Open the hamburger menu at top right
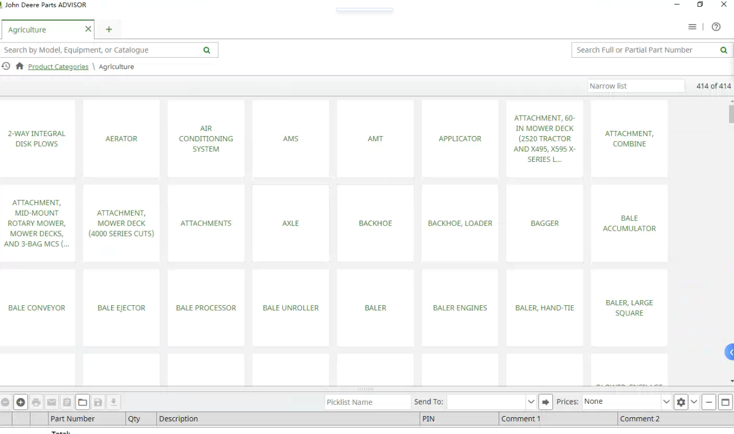The image size is (734, 434). [x=693, y=27]
